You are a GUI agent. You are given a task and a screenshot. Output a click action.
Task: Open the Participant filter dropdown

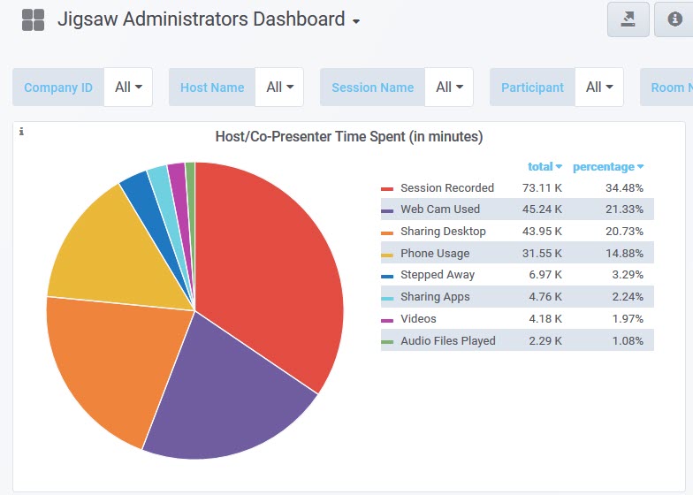(x=600, y=88)
